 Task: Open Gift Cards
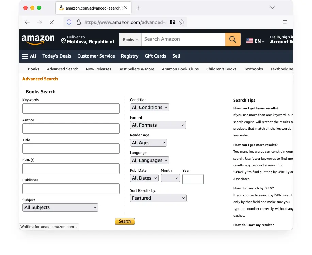155,56
